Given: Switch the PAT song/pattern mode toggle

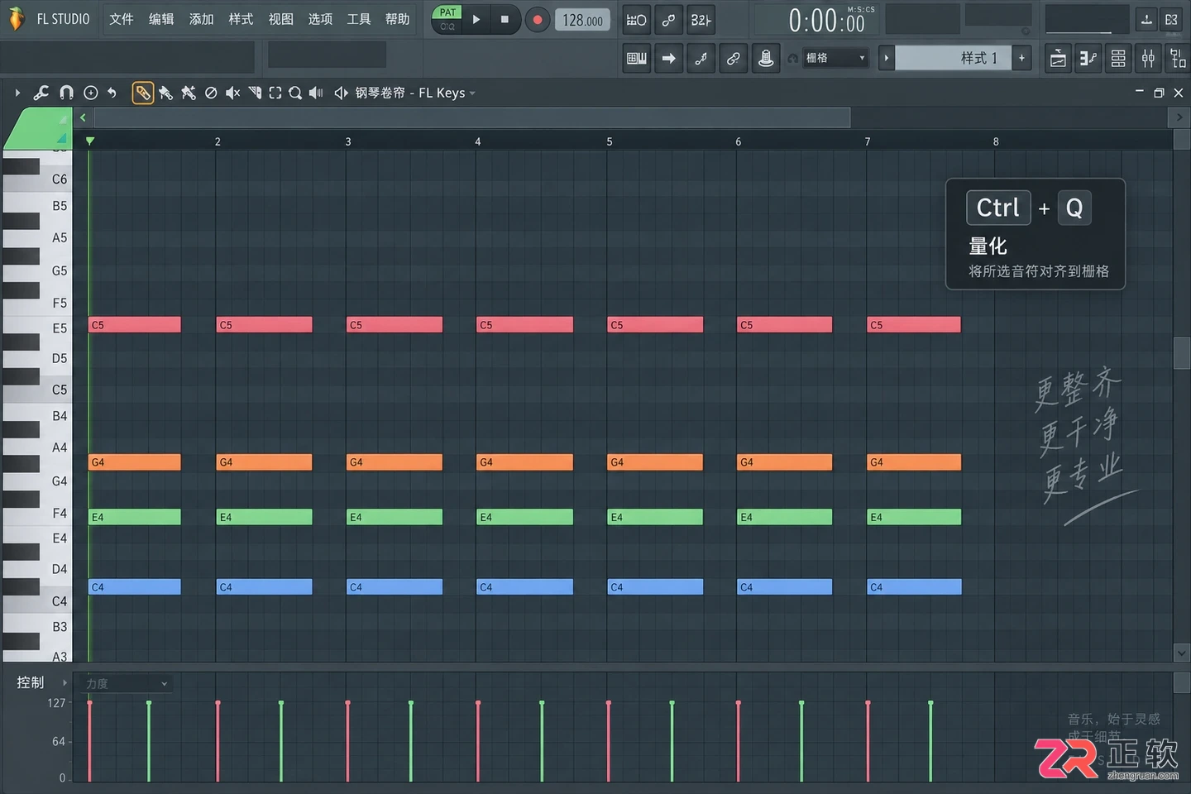Looking at the screenshot, I should point(447,19).
